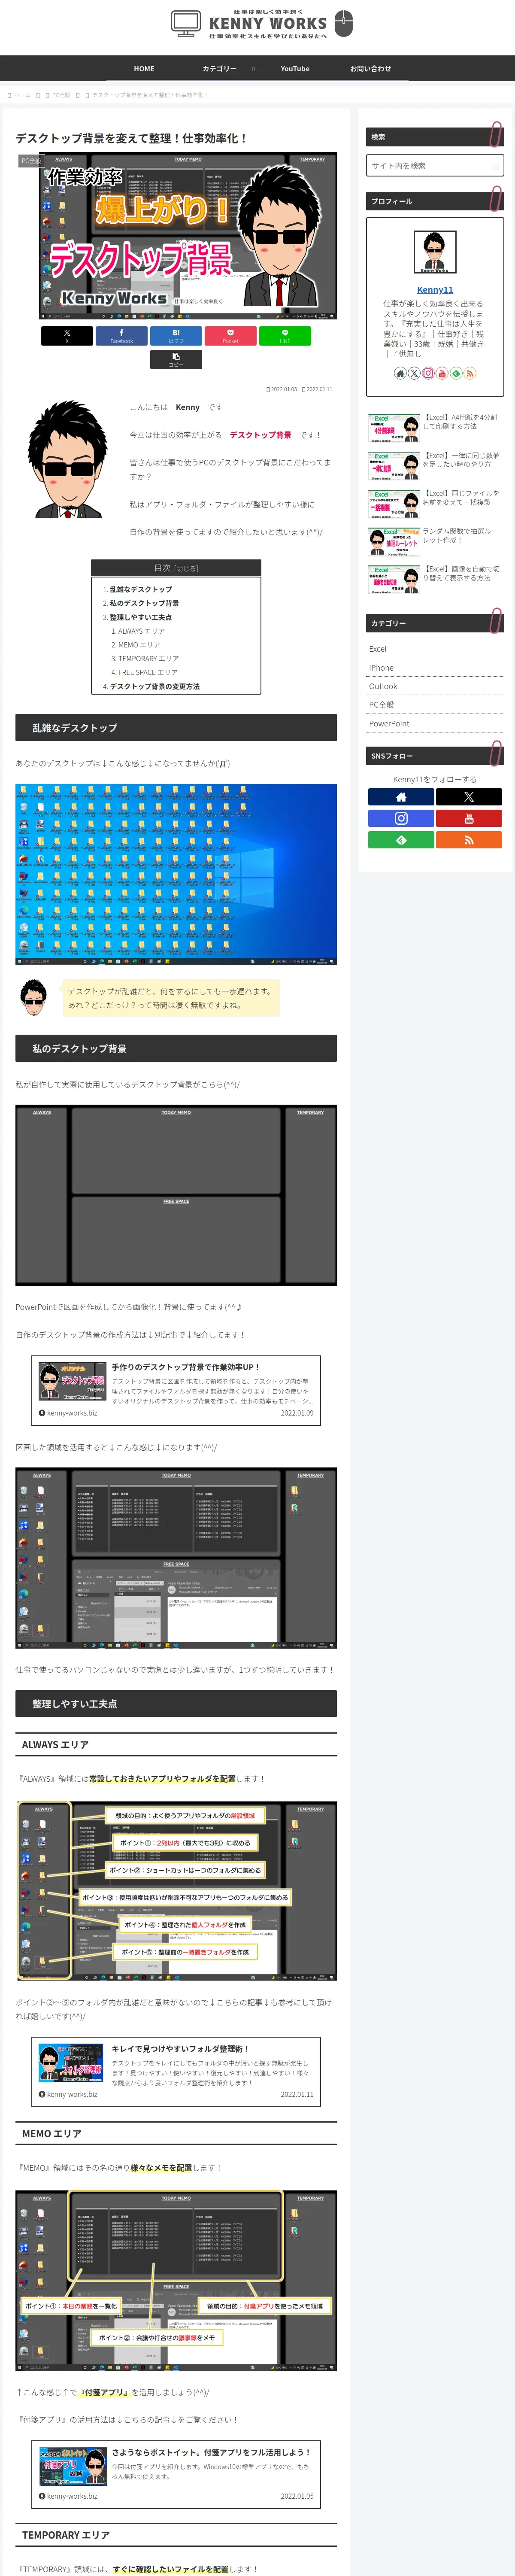Image resolution: width=515 pixels, height=2576 pixels.
Task: Click the red YouTube button under SNSフォロー
Action: pos(469,818)
